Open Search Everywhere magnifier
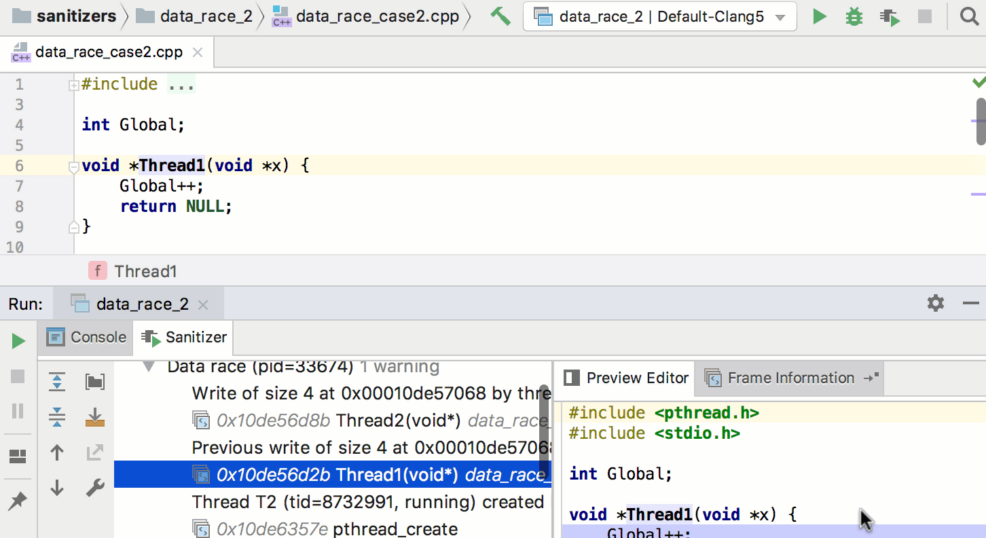 [x=970, y=17]
